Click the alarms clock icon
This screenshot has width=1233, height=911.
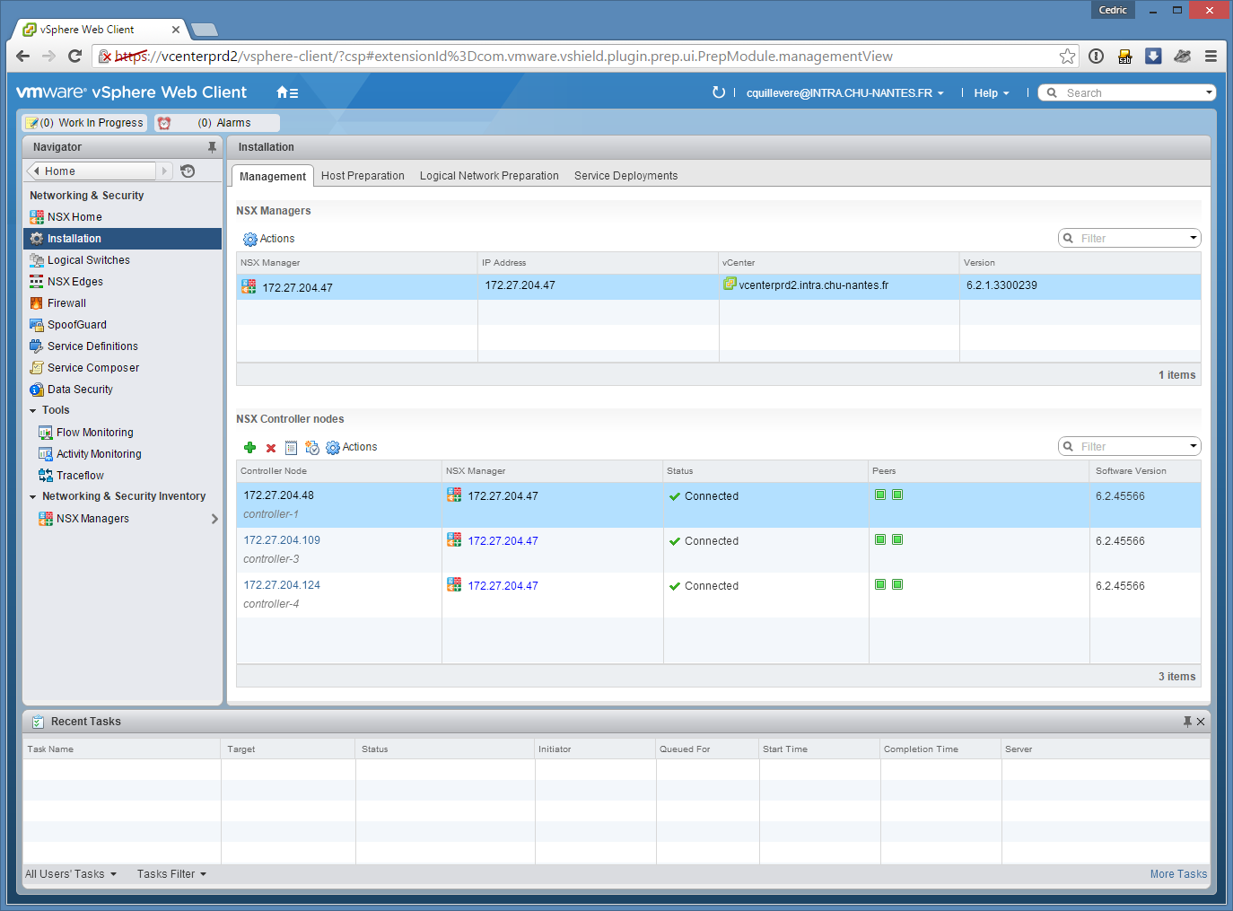pyautogui.click(x=164, y=123)
